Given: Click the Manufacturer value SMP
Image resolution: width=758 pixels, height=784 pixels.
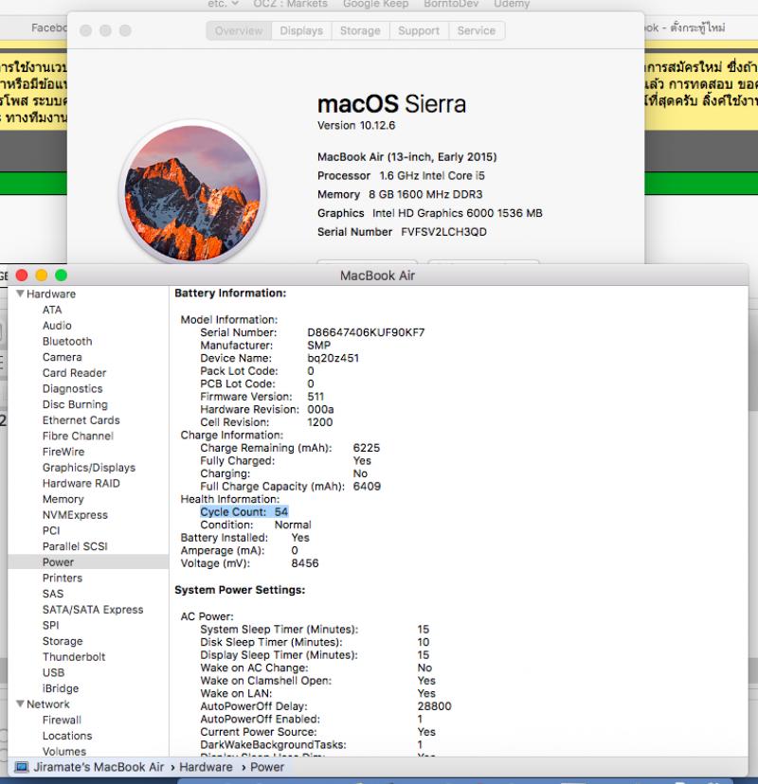Looking at the screenshot, I should pyautogui.click(x=318, y=346).
